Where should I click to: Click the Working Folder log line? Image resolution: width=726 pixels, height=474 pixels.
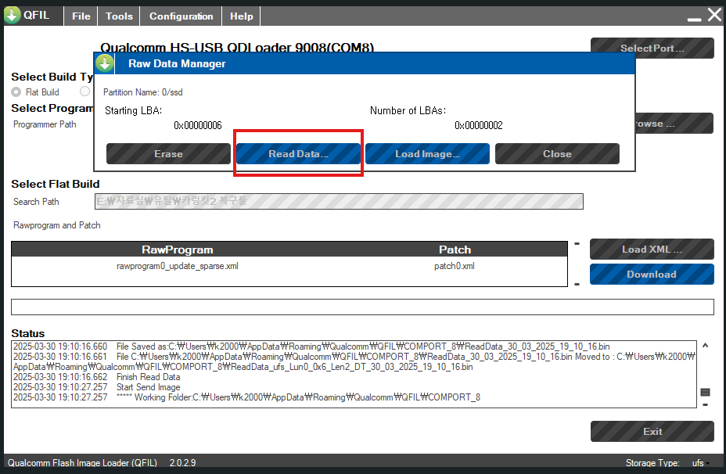coord(246,397)
